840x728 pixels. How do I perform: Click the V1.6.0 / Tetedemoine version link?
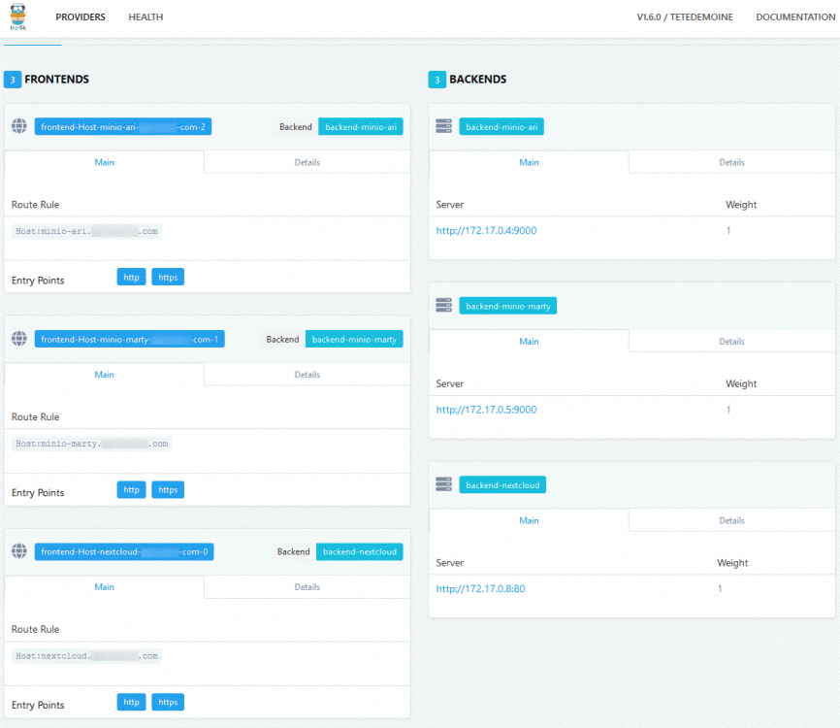pyautogui.click(x=685, y=17)
